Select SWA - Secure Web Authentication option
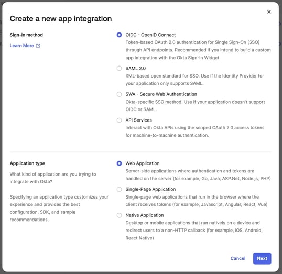Viewport: 282px width, 274px height. (x=119, y=94)
